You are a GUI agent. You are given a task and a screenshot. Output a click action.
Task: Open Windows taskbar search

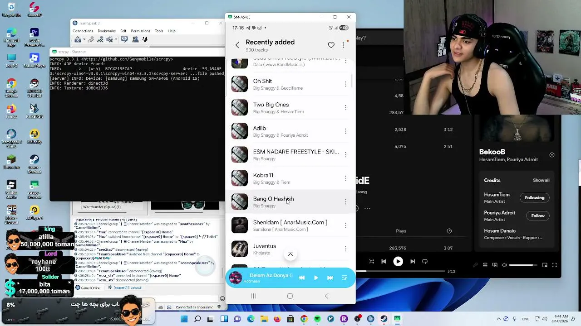(x=197, y=319)
